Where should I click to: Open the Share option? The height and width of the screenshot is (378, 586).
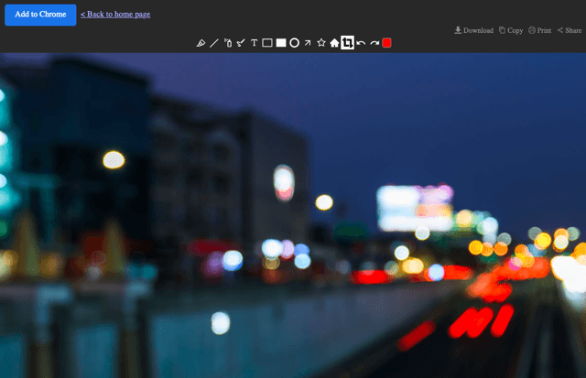[x=570, y=30]
